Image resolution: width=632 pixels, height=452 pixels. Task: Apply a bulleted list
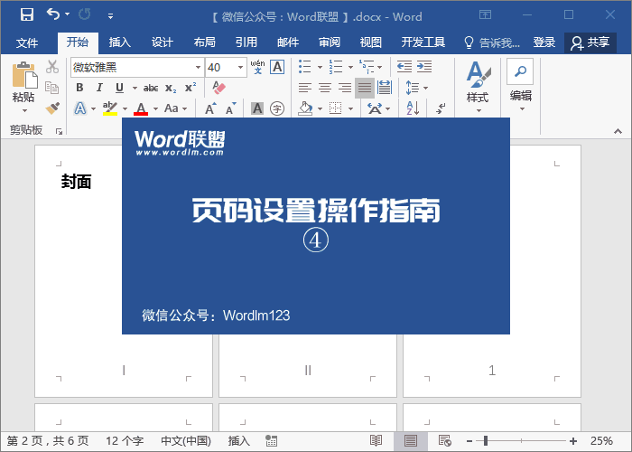tap(305, 67)
